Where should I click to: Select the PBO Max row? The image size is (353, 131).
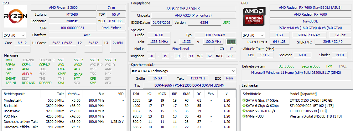[64, 116]
